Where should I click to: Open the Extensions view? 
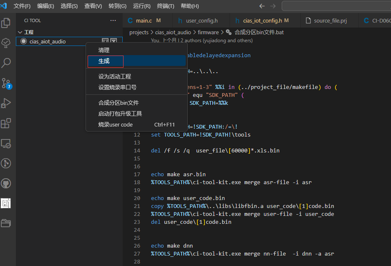6,123
